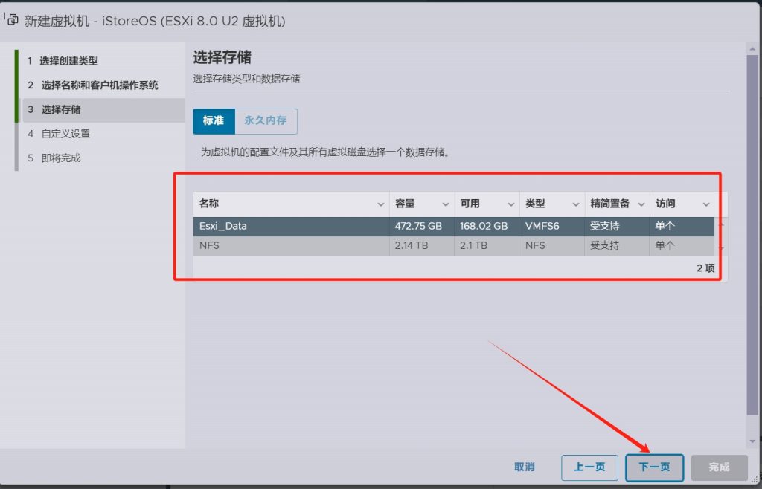
Task: Open the 类型 column dropdown chevron
Action: pyautogui.click(x=576, y=204)
